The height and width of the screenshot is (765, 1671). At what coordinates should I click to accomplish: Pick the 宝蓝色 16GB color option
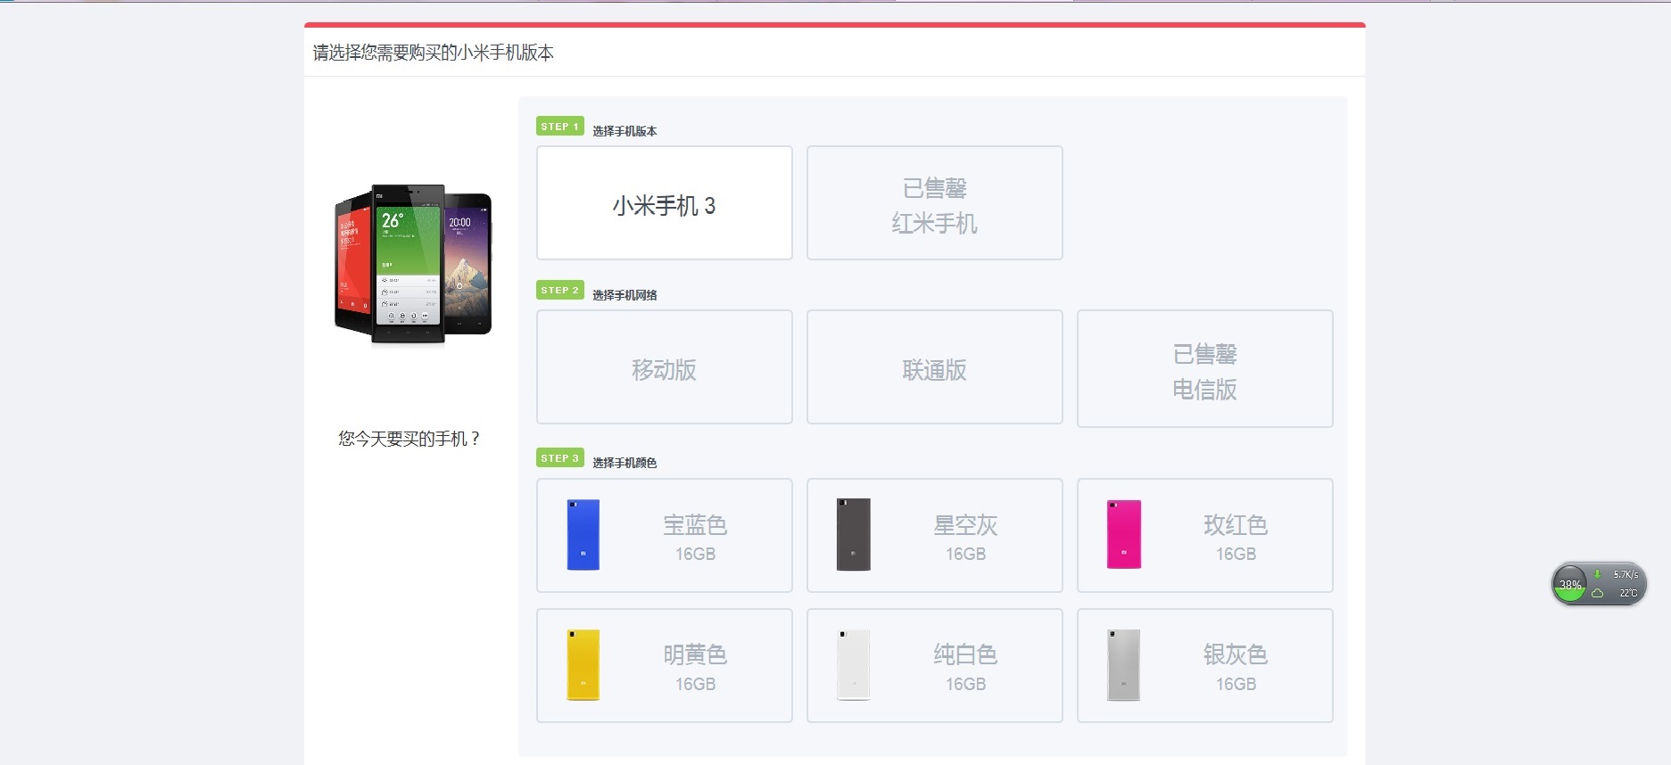click(x=665, y=536)
